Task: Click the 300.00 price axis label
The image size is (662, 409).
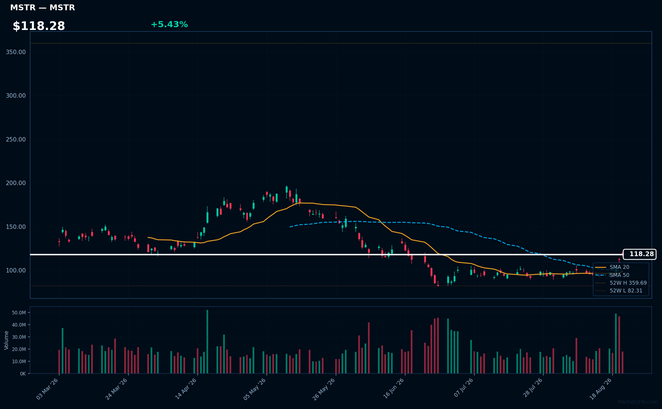Action: (16, 96)
